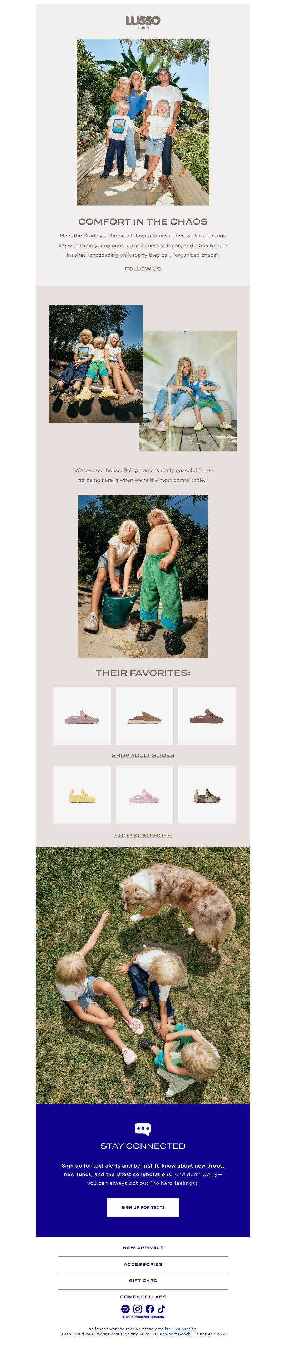Viewport: 286px width, 1362px height.
Task: Select the camo kids shoe thumbnail
Action: (x=207, y=795)
